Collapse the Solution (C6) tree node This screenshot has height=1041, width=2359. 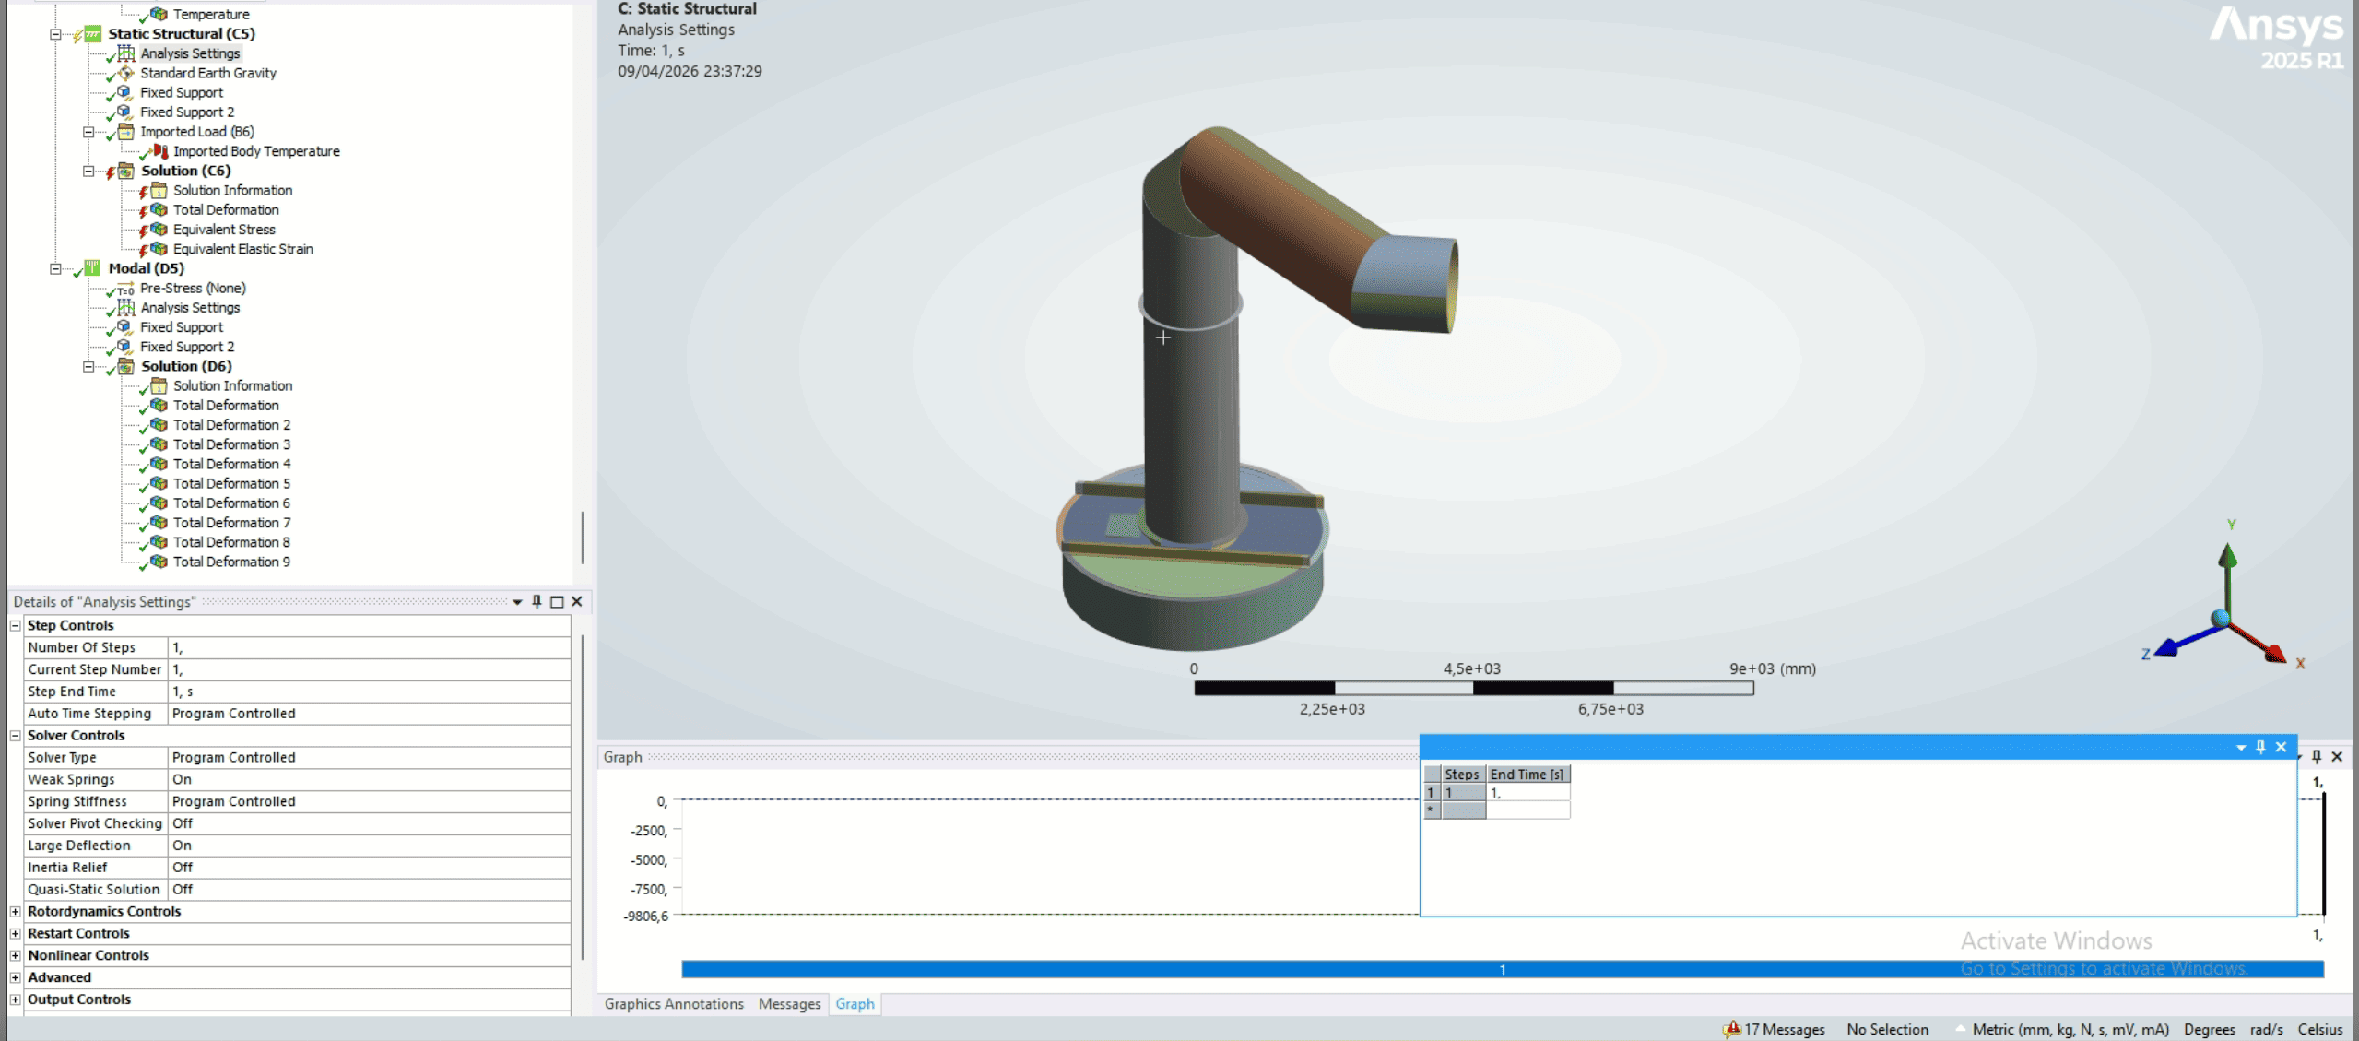pos(88,172)
